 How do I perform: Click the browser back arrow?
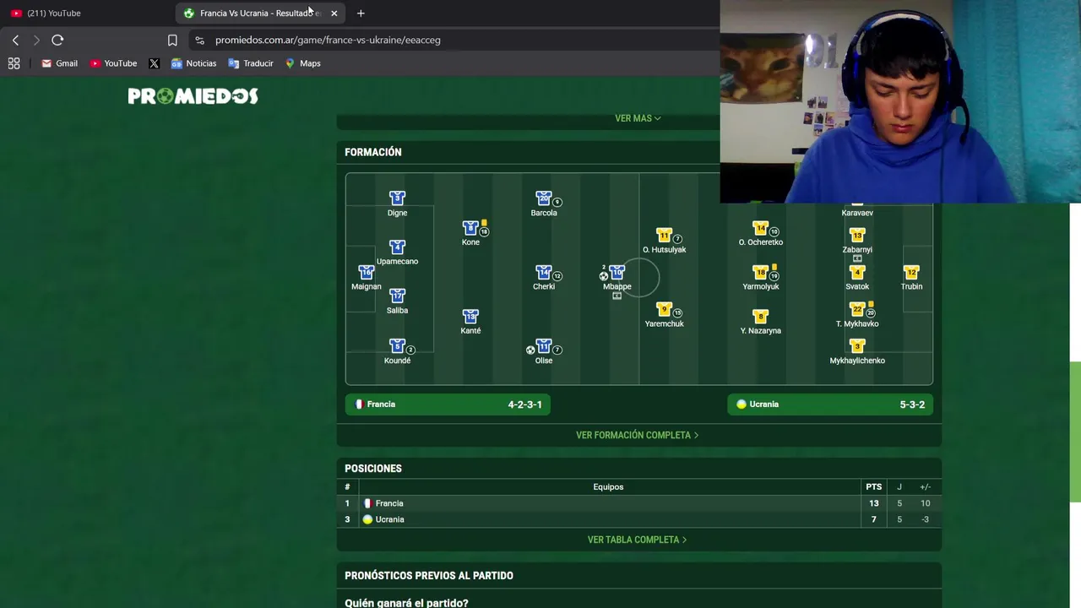pos(15,40)
